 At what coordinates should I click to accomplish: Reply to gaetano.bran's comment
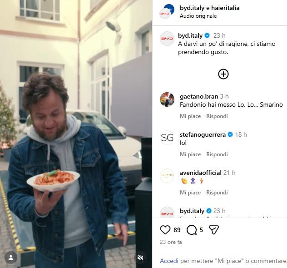point(217,116)
